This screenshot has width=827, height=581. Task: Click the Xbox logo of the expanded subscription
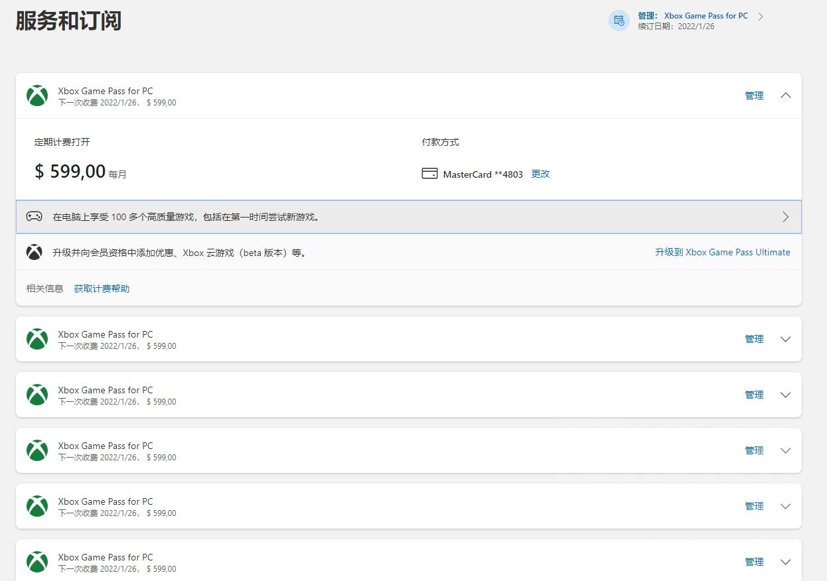tap(37, 96)
